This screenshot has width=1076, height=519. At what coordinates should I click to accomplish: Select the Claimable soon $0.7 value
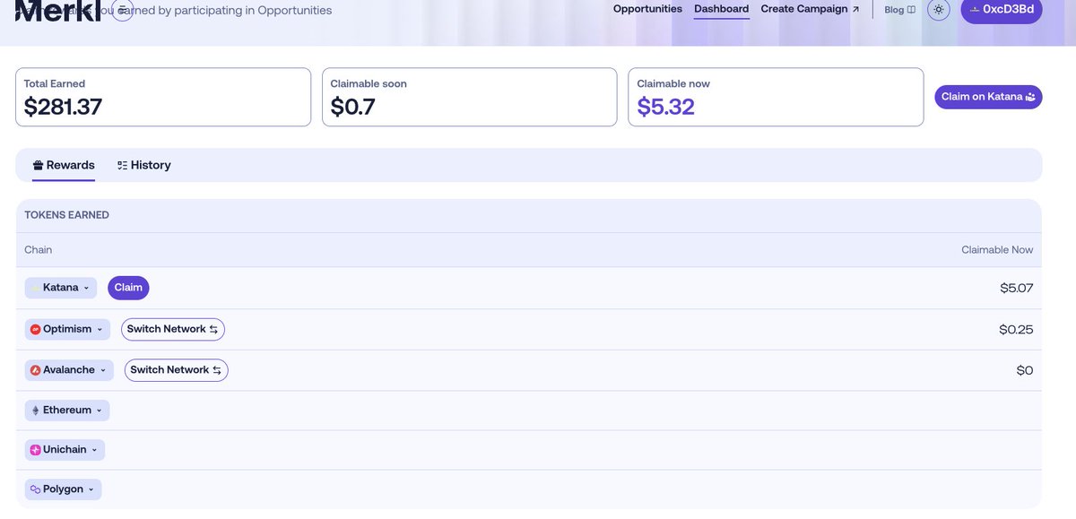(353, 107)
